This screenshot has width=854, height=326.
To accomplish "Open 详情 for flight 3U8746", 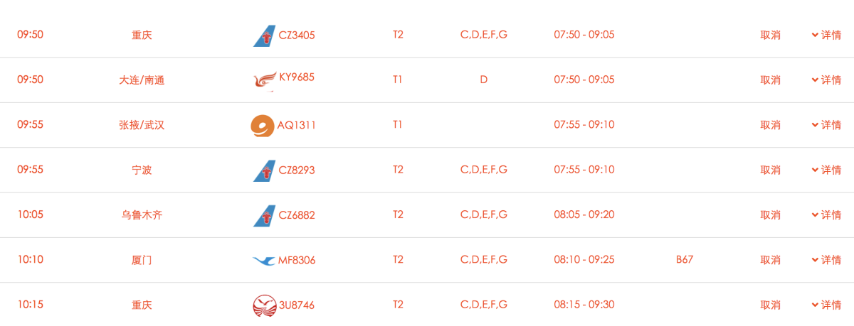I will click(x=826, y=305).
